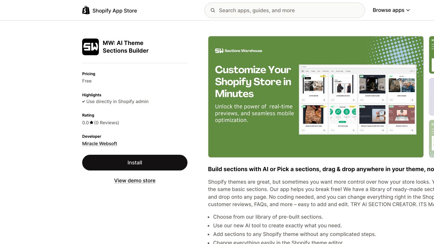Click the star icon beside the rating
This screenshot has width=434, height=244.
tap(91, 123)
